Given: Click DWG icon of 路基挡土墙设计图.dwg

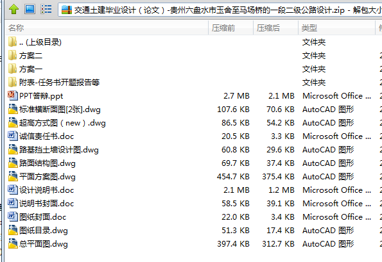Looking at the screenshot, I should coord(13,149).
